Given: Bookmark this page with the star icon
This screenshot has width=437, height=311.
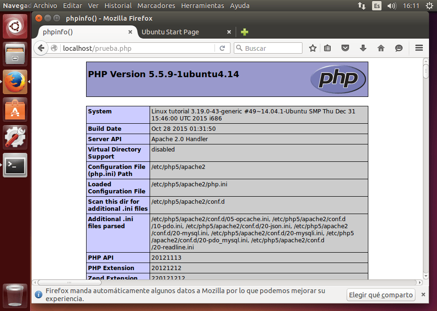Looking at the screenshot, I should coord(313,48).
